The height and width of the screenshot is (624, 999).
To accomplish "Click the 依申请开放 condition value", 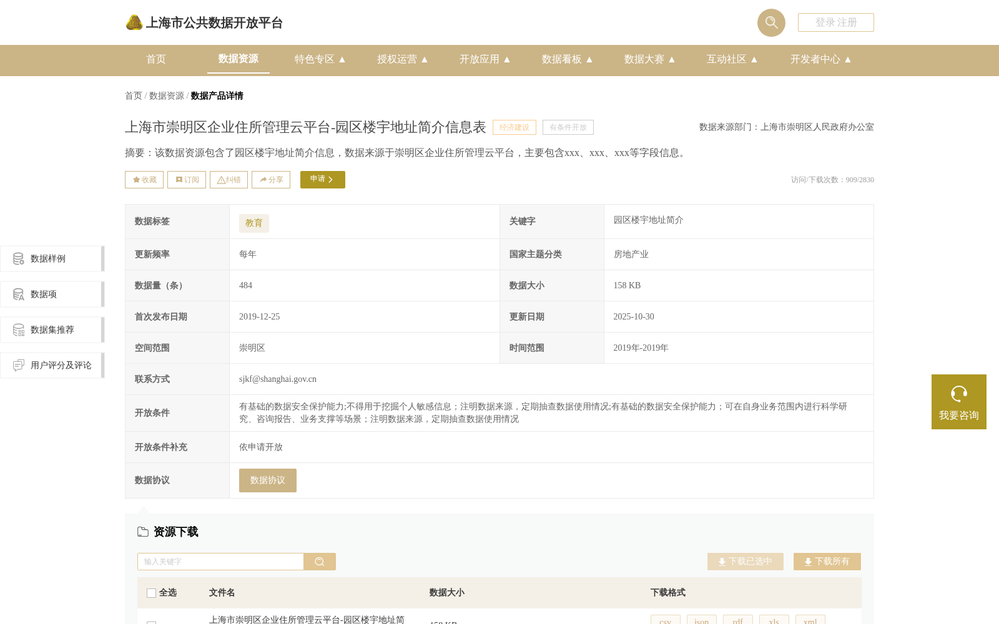I will pos(261,447).
